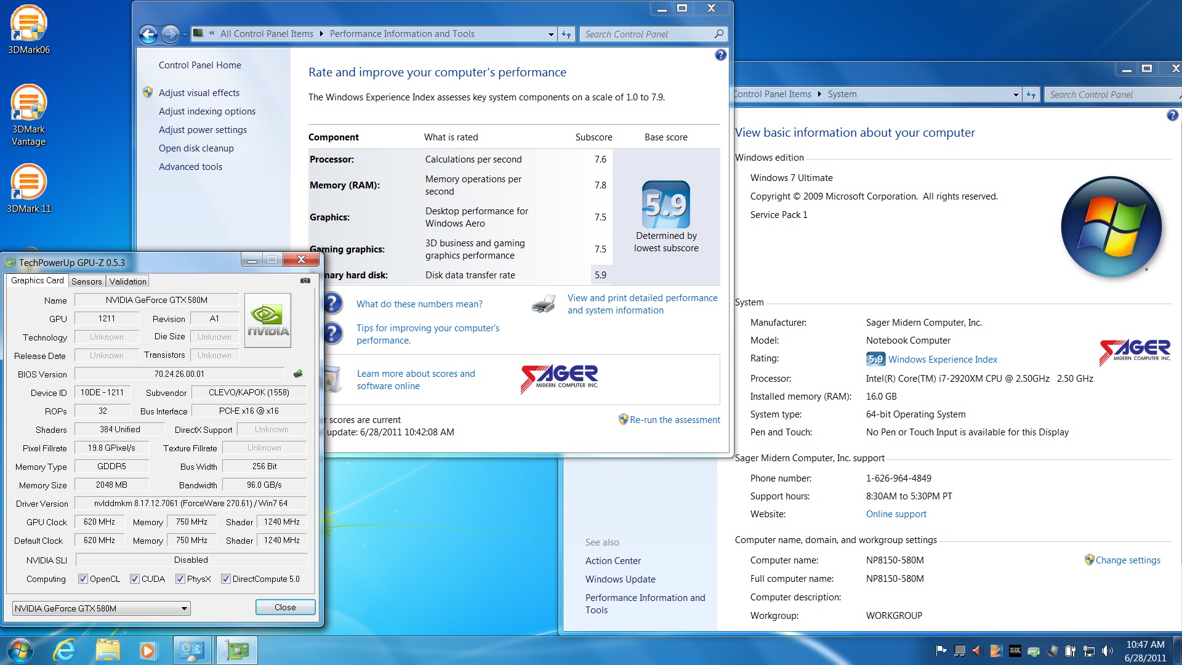Screen dimensions: 1182x665
Task: Click the Sager logo in Performance window
Action: [559, 377]
